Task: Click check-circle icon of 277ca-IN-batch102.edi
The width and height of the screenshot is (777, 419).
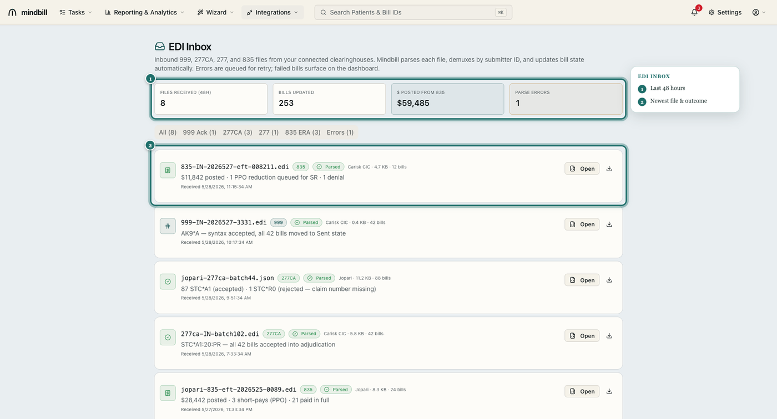Action: pyautogui.click(x=168, y=338)
